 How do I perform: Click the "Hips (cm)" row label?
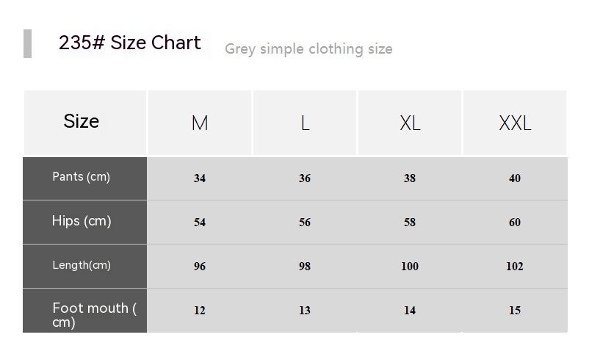click(82, 221)
